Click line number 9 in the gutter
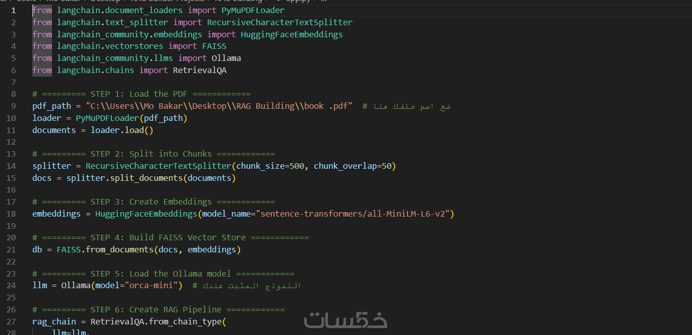Viewport: 692px width, 335px height. 14,106
